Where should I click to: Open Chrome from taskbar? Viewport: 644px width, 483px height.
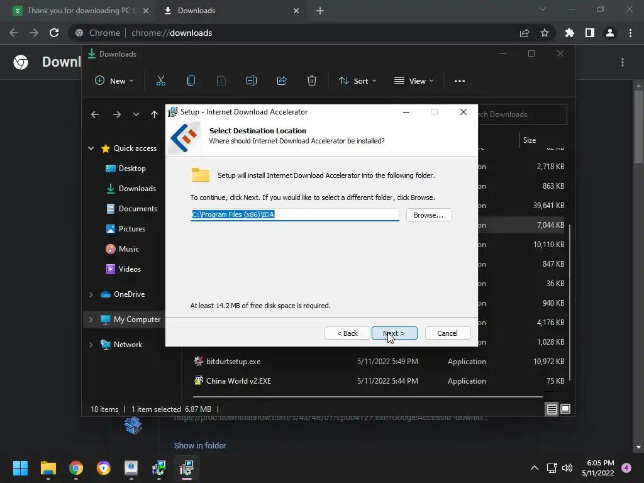(x=76, y=468)
